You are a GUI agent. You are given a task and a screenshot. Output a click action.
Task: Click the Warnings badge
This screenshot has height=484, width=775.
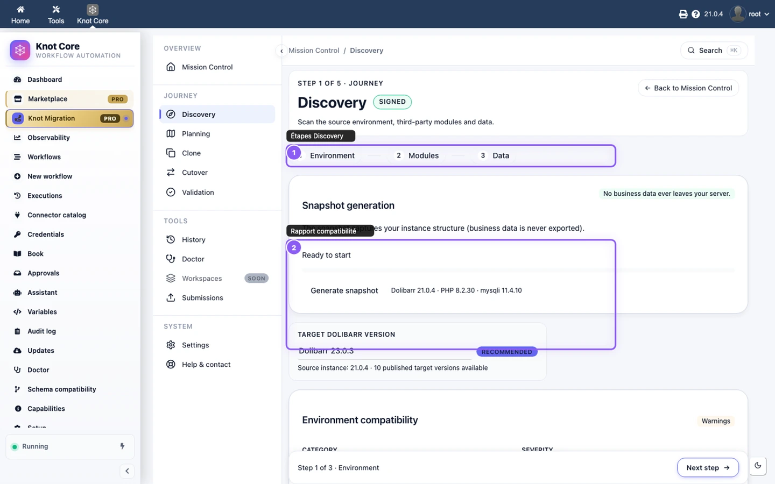click(x=716, y=421)
